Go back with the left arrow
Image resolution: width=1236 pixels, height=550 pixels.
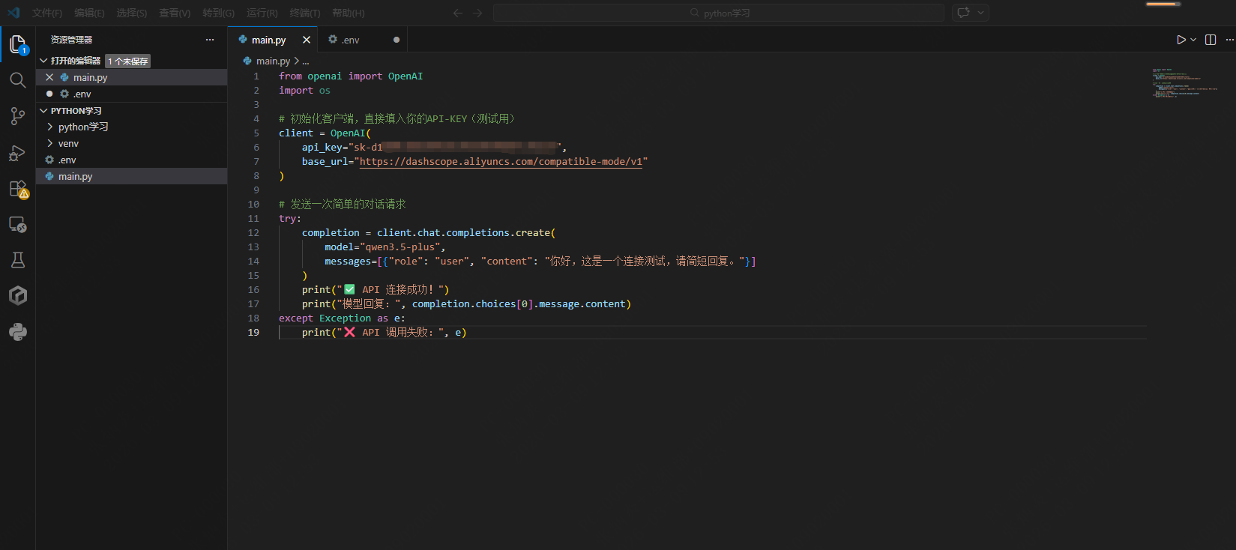458,13
